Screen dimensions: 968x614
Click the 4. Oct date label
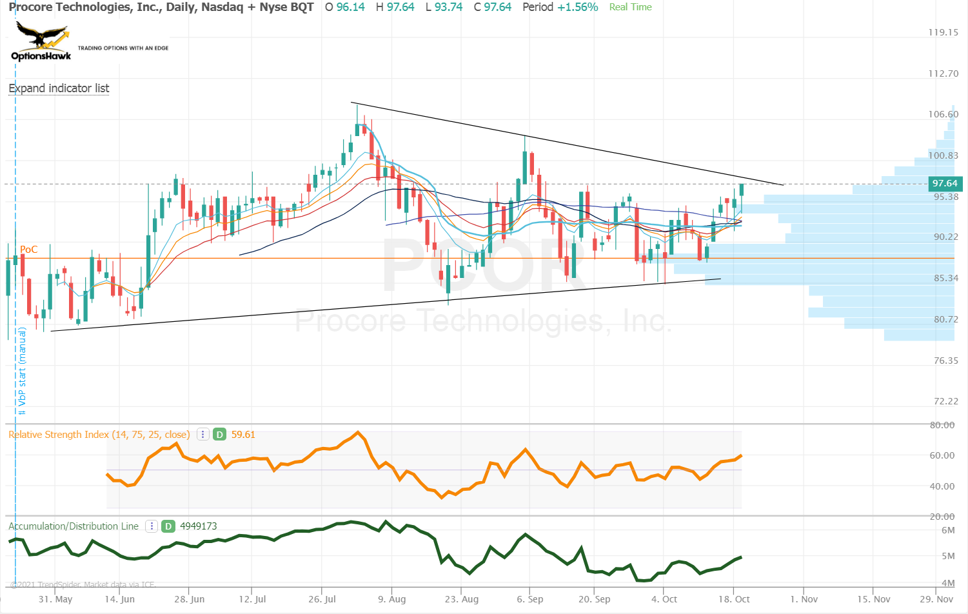(x=664, y=599)
